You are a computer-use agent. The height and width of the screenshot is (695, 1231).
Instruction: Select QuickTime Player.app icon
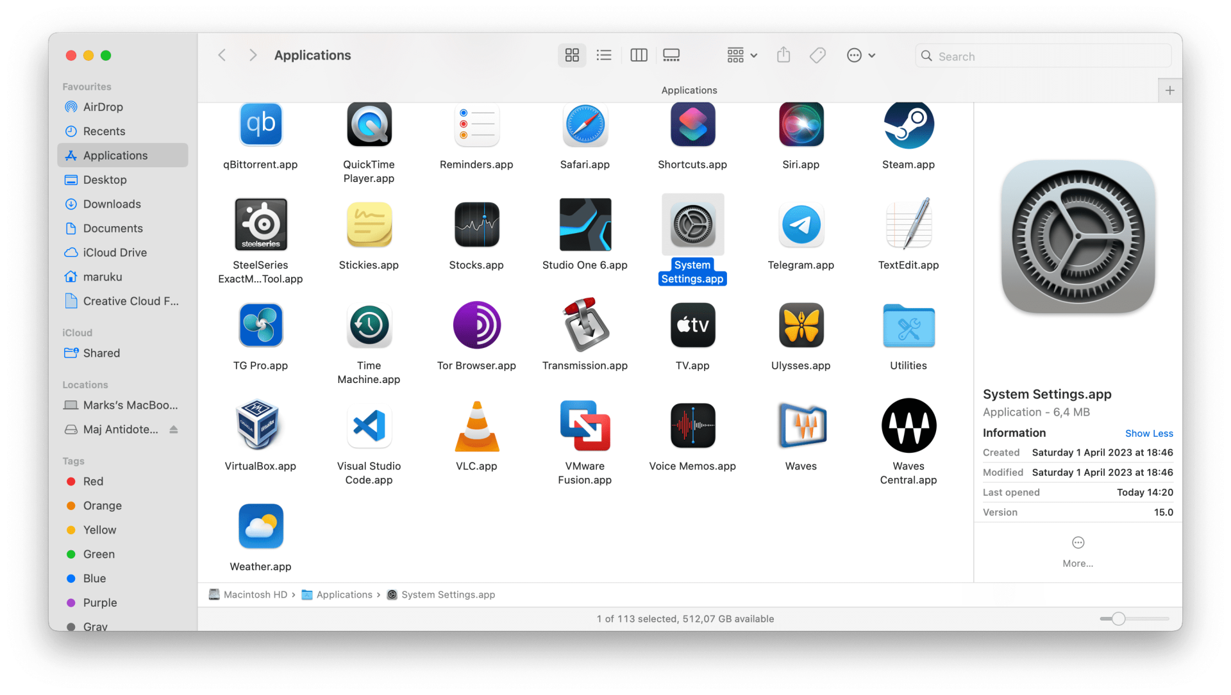369,124
